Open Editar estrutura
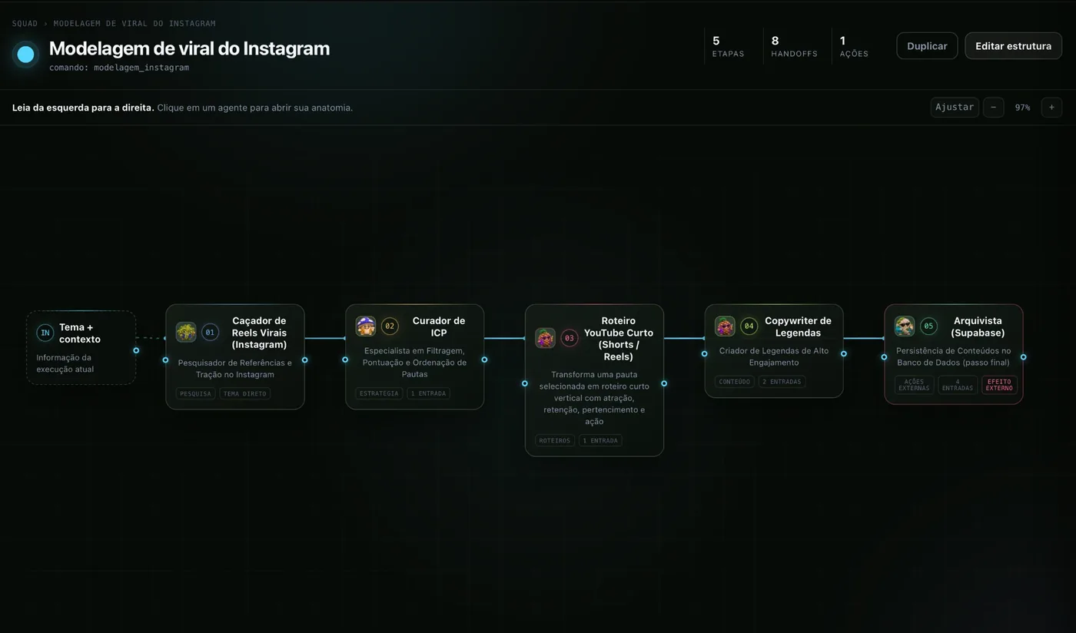The width and height of the screenshot is (1076, 633). (1013, 46)
